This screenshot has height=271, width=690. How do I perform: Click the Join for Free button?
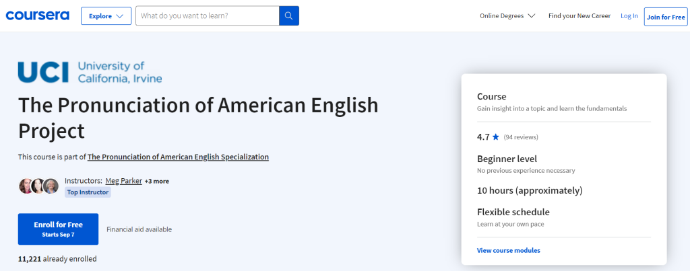666,17
